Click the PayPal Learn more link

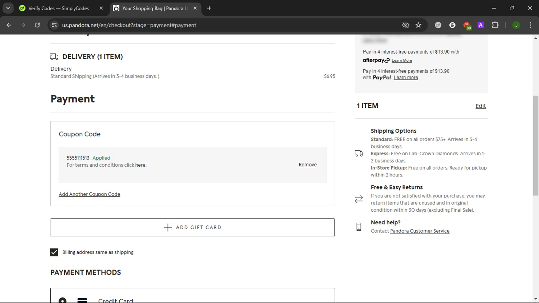click(406, 78)
